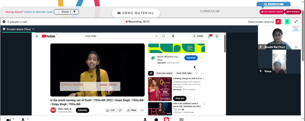Stop screen sharing with red X
The height and width of the screenshot is (121, 305).
click(278, 22)
